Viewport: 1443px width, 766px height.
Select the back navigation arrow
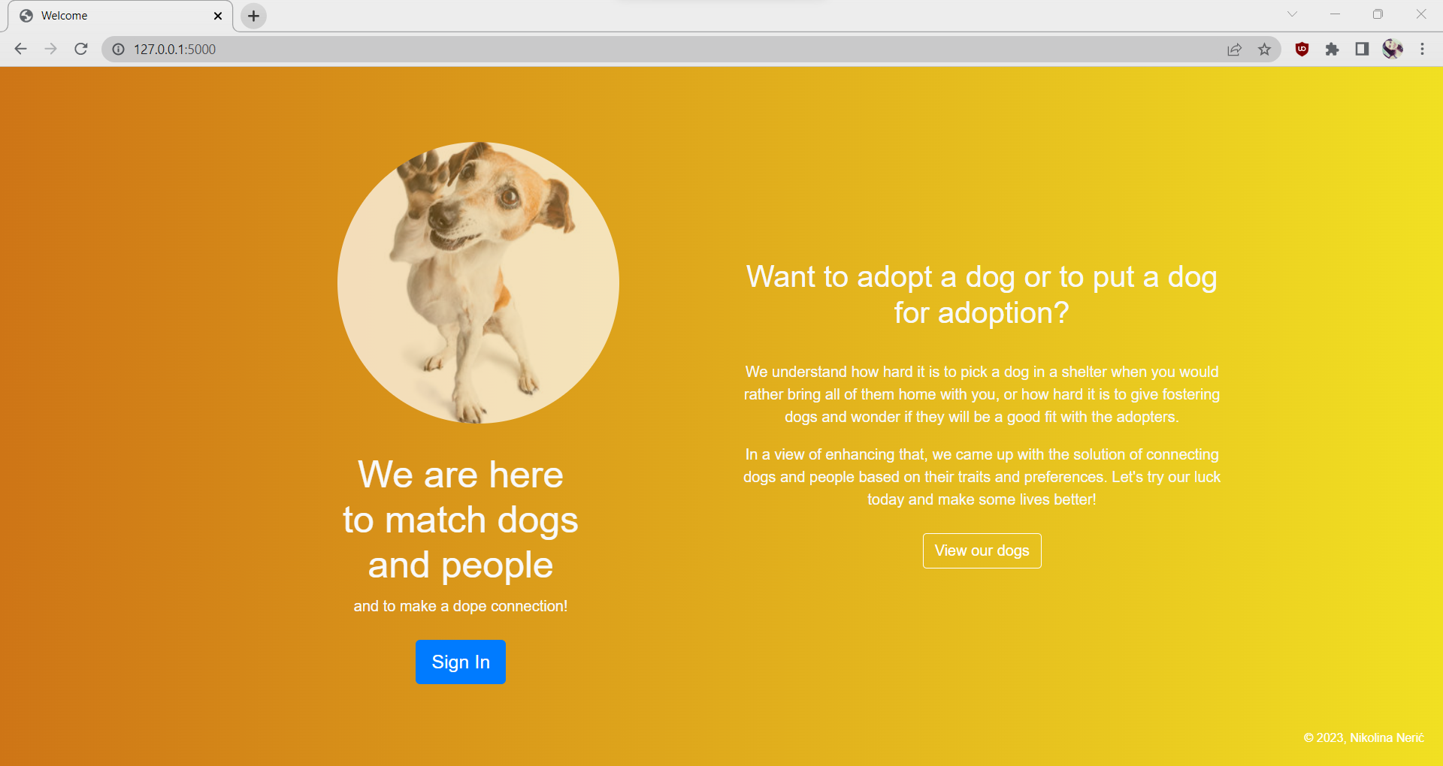point(20,49)
